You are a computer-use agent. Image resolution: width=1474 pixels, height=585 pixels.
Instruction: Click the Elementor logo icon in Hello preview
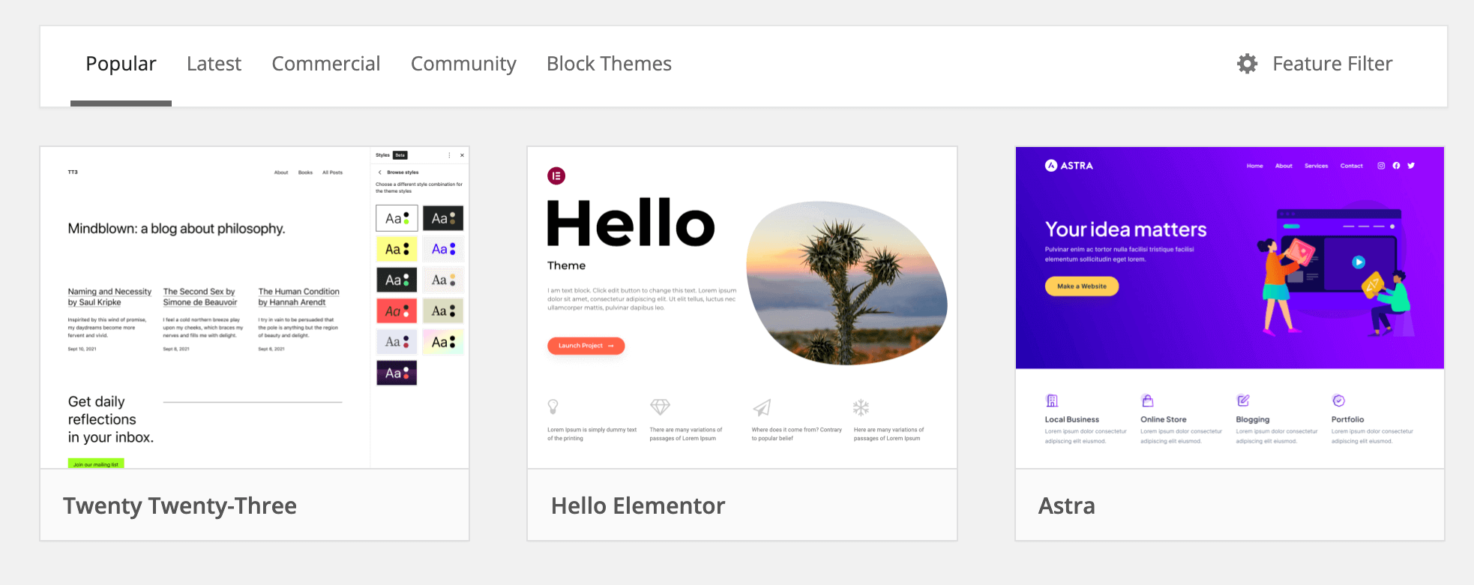[556, 176]
